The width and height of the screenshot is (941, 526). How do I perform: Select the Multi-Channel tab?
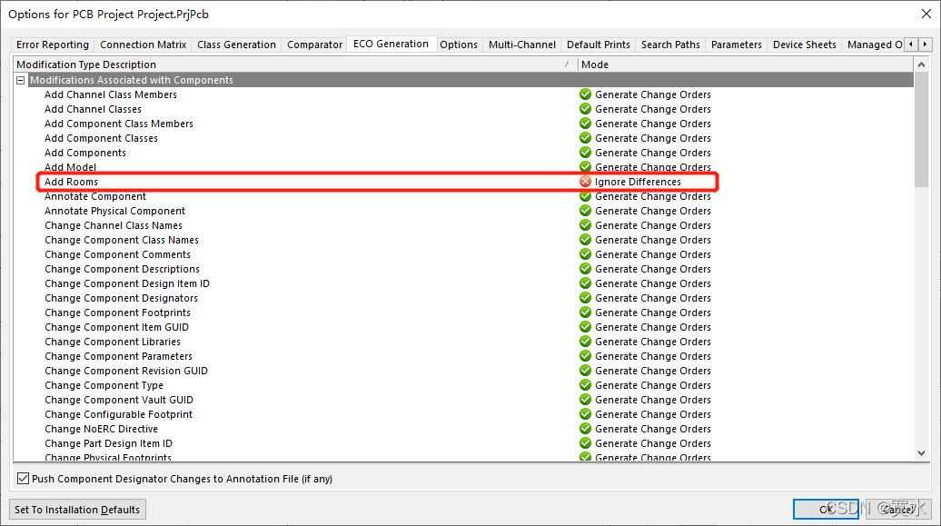tap(522, 45)
